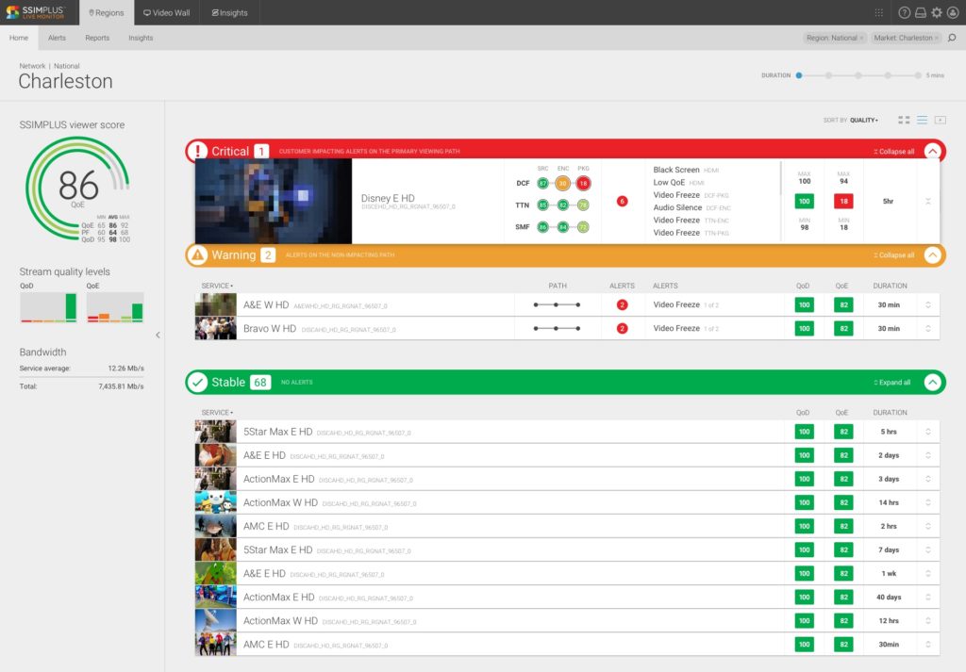Viewport: 966px width, 672px height.
Task: Click the storage drive icon in header
Action: pos(921,12)
